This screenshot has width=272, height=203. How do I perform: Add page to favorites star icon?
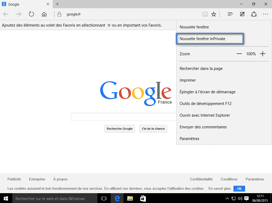click(x=214, y=14)
